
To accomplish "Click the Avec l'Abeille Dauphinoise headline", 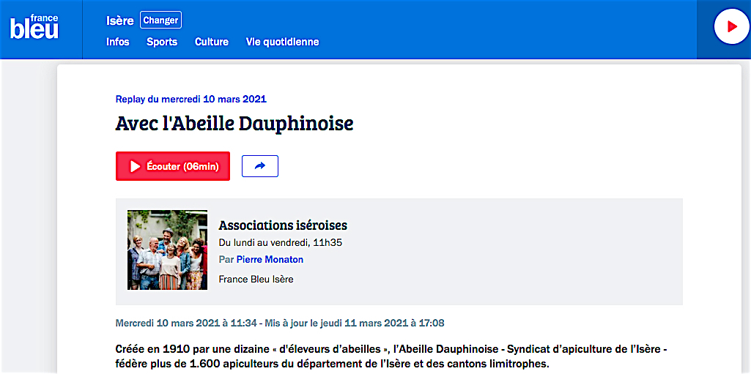I will click(234, 124).
